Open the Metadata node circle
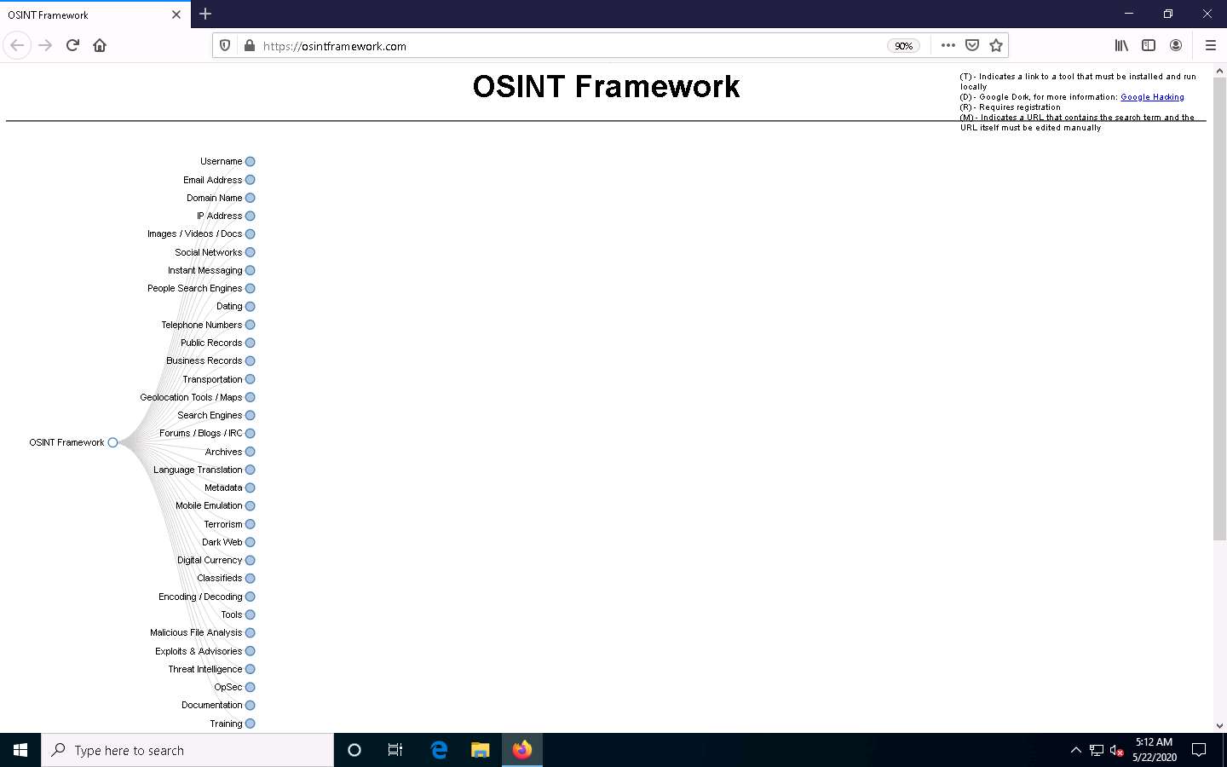The height and width of the screenshot is (767, 1227). [251, 487]
